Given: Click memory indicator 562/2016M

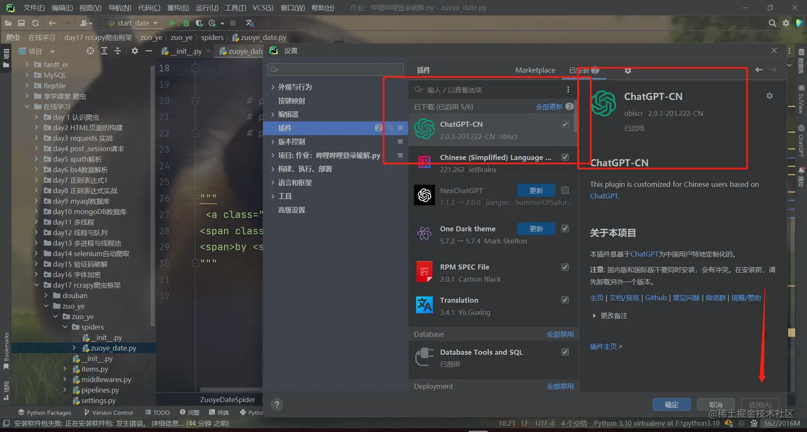Looking at the screenshot, I should pyautogui.click(x=782, y=423).
